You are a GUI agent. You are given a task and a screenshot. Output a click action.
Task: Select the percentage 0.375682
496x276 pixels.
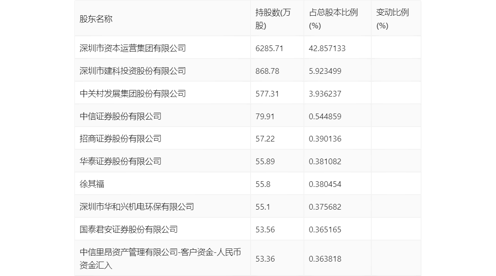tap(325, 207)
